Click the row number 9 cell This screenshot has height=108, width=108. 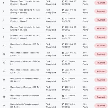[x=4, y=37]
